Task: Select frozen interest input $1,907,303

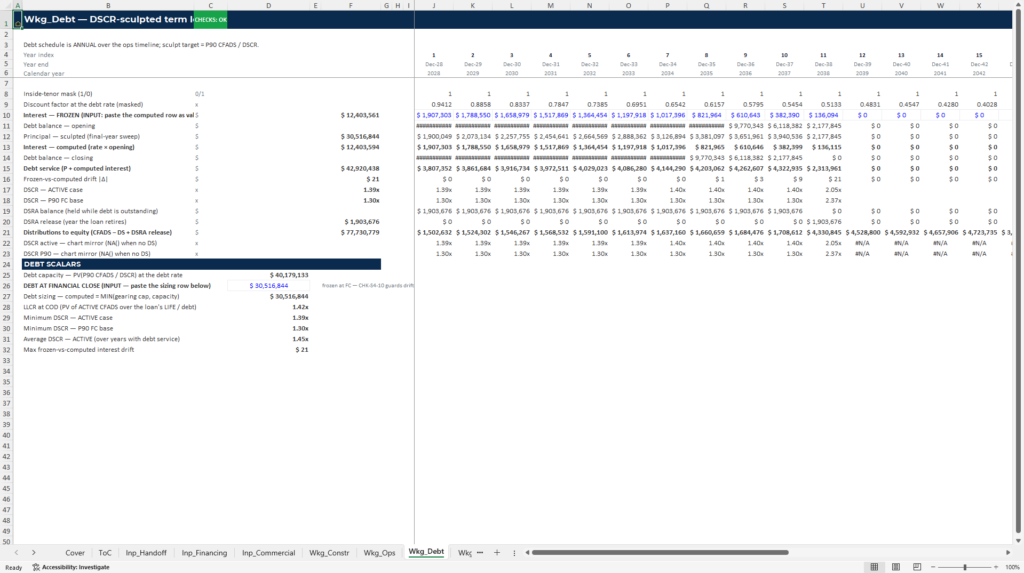Action: click(x=434, y=115)
